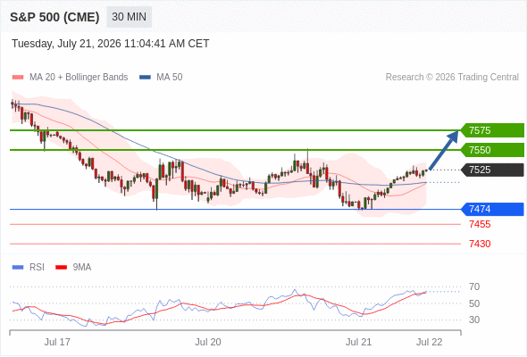Click the 7525 current price tag

492,170
